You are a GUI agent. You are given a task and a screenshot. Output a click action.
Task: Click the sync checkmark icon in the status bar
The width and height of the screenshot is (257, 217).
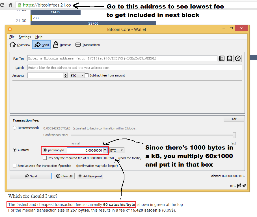[x=244, y=186]
